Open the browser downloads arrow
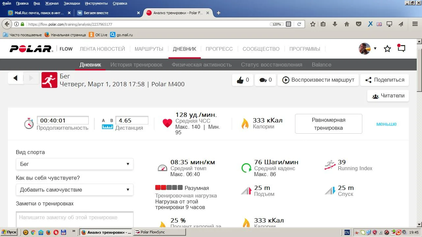This screenshot has width=422, height=237. [x=335, y=24]
